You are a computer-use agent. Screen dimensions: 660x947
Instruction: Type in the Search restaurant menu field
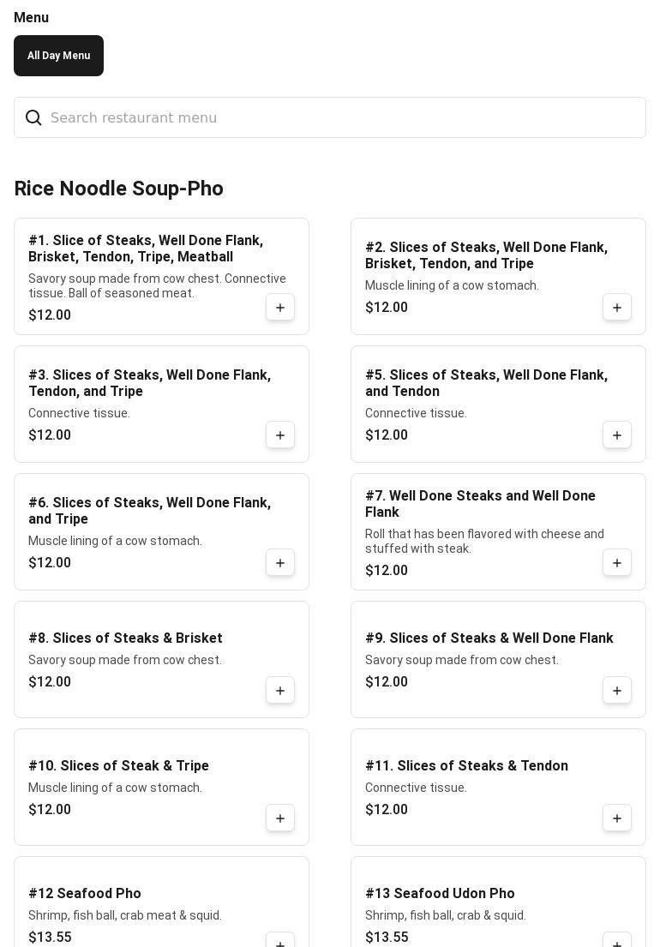343,118
